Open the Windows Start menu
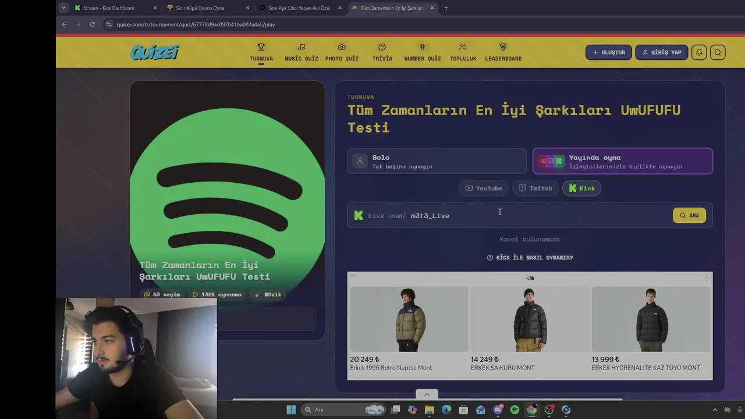The image size is (745, 419). pyautogui.click(x=291, y=410)
